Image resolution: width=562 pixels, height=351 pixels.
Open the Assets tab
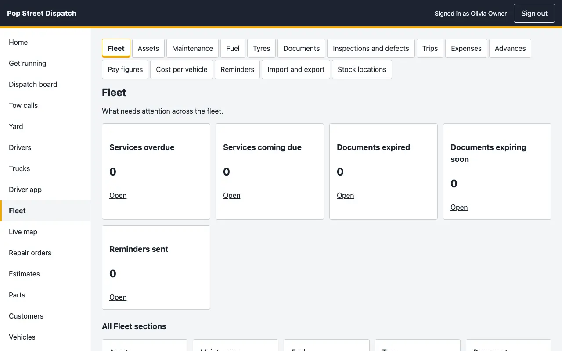148,48
